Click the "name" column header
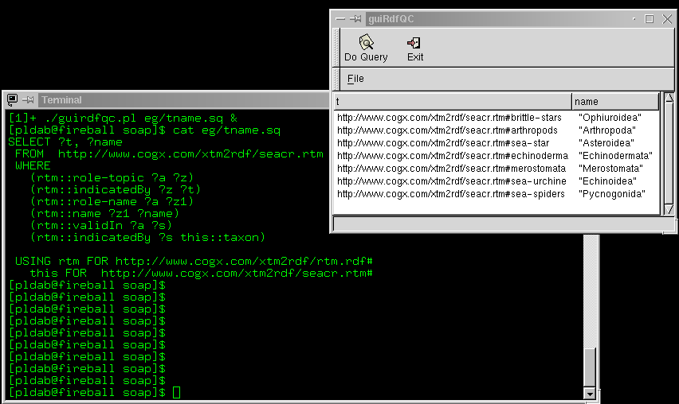The image size is (679, 404). coord(615,102)
